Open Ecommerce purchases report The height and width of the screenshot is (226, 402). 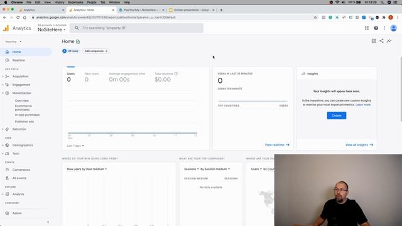point(23,107)
